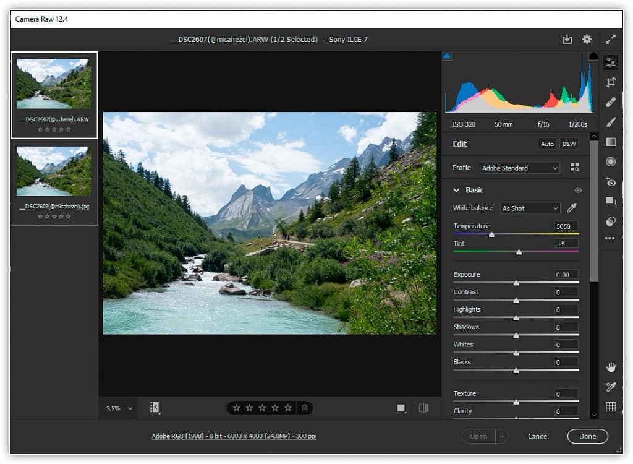
Task: Open Camera Raw preferences gear icon
Action: tap(587, 39)
